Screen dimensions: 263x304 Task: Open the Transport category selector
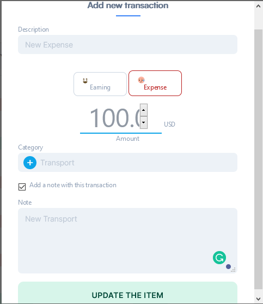[x=127, y=162]
